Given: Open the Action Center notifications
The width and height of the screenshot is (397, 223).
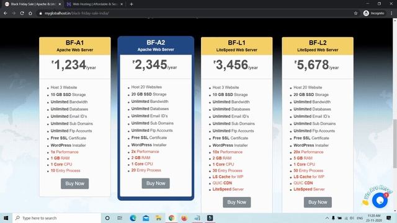Looking at the screenshot, I should 389,218.
